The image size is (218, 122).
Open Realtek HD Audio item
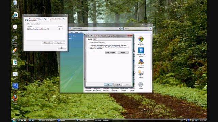[106, 89]
